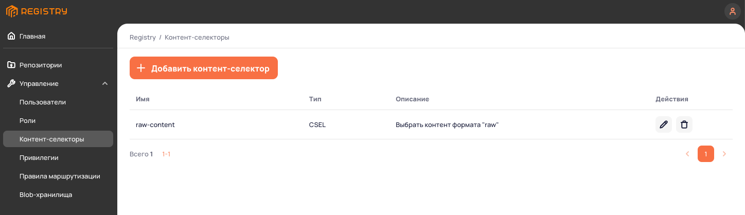Image resolution: width=745 pixels, height=215 pixels.
Task: Open Blob-хранилища in the sidebar
Action: (x=46, y=195)
